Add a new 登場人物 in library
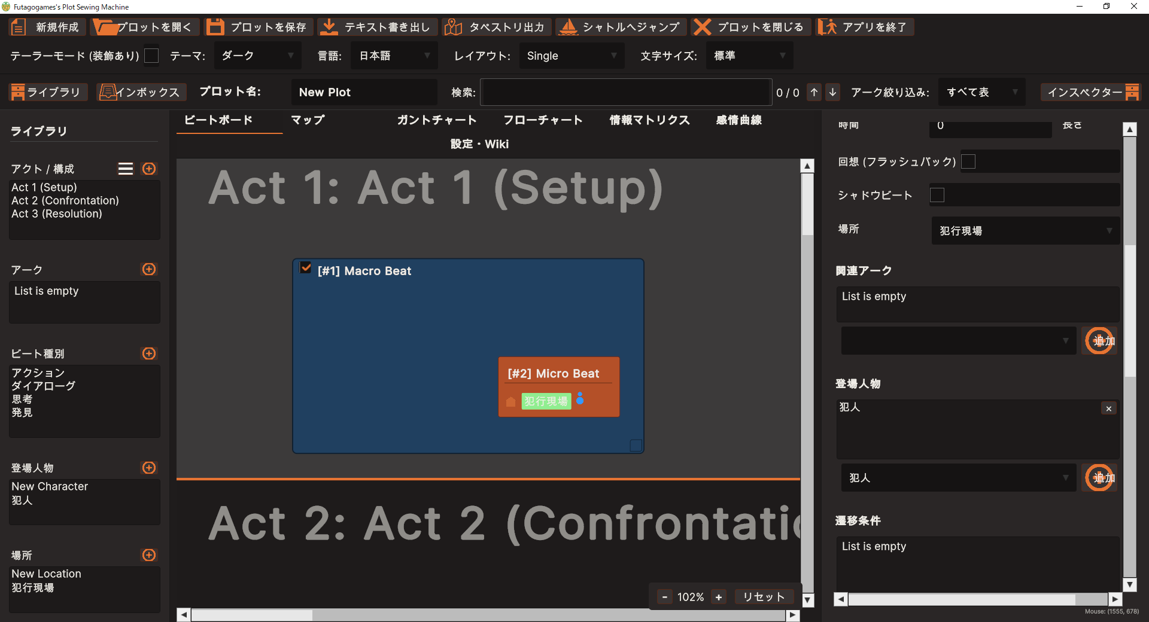Screen dimensions: 1149x622 pyautogui.click(x=149, y=468)
